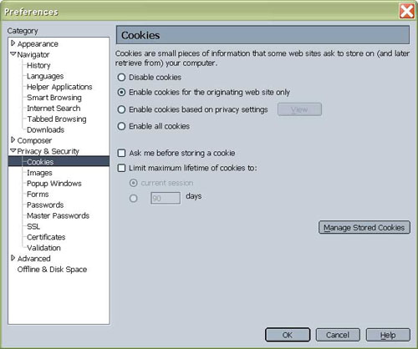Open Help for cookie preferences
This screenshot has width=418, height=349.
point(388,335)
